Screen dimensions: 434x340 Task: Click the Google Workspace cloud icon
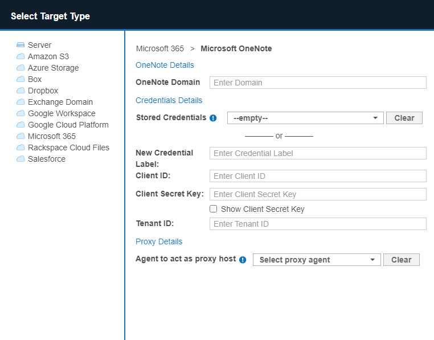coord(21,113)
